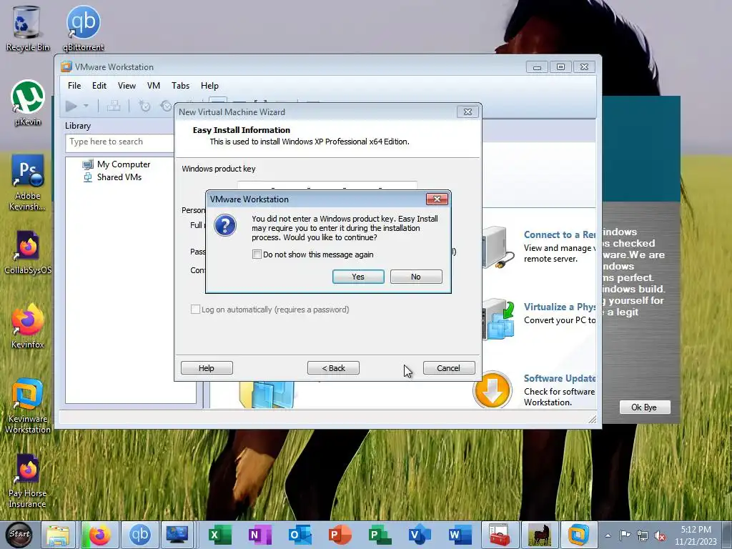Viewport: 732px width, 549px height.
Task: Restore the VMware Workstation main window
Action: point(560,66)
